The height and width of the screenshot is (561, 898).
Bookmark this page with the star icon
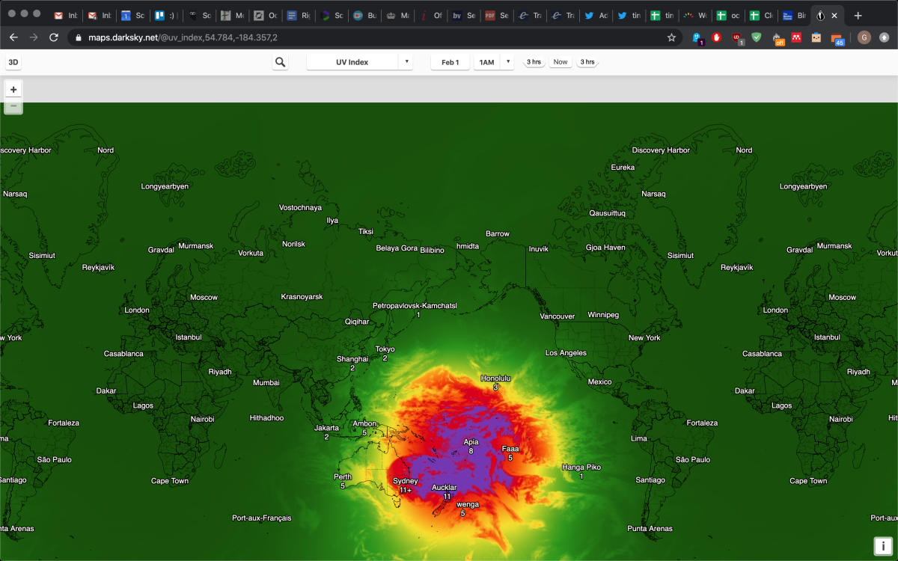pyautogui.click(x=671, y=37)
